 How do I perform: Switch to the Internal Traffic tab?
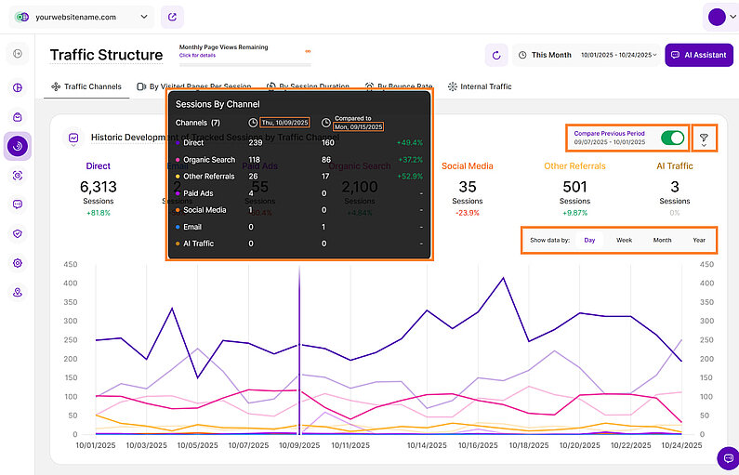(480, 86)
